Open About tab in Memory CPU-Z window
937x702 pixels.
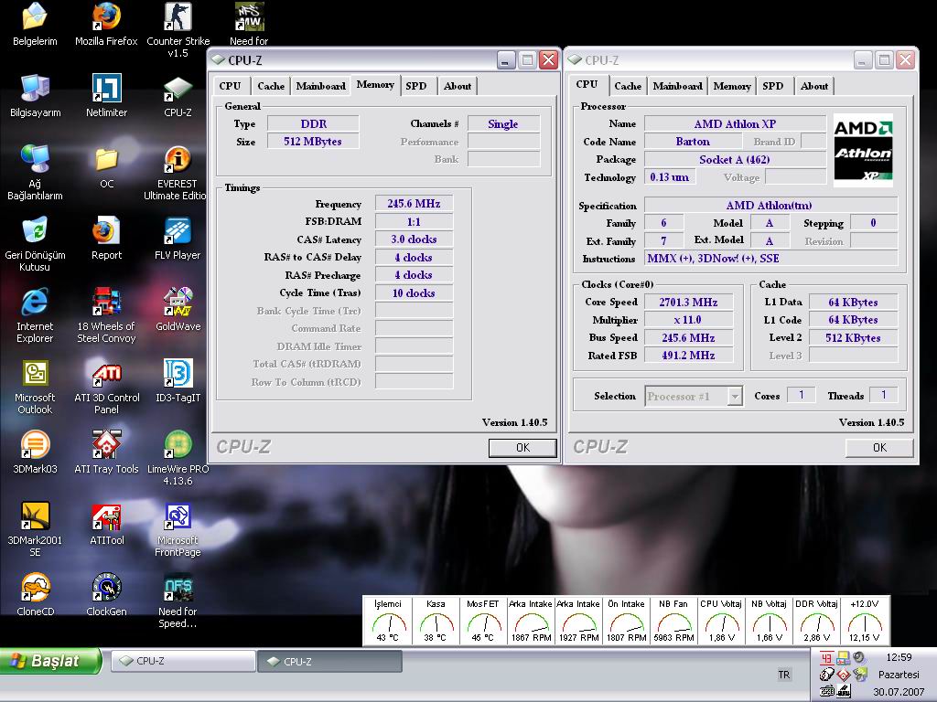click(x=458, y=86)
